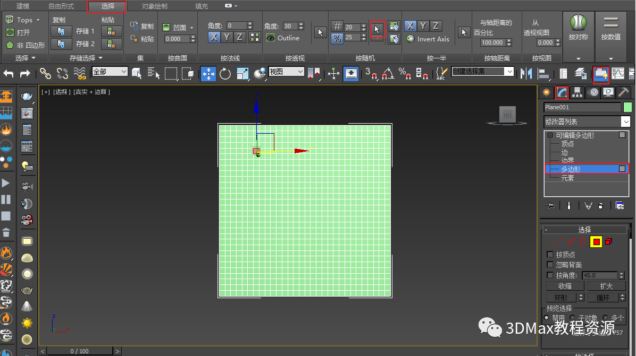Viewport: 636px width, 356px height.
Task: Click the 收缩 button
Action: click(x=565, y=286)
